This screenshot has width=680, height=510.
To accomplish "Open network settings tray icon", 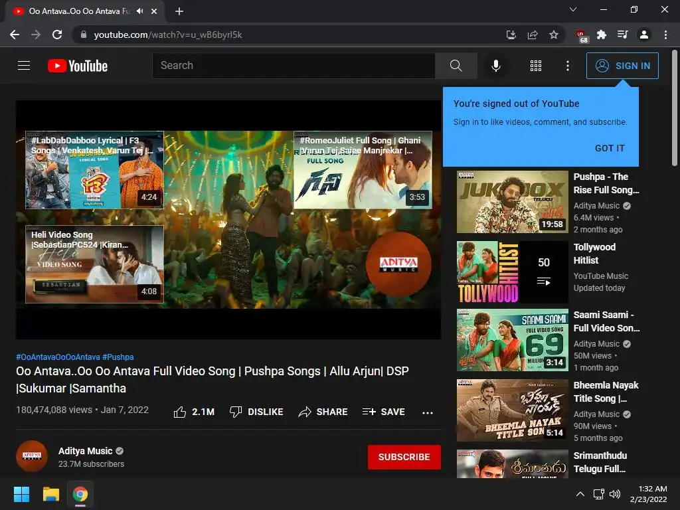I will tap(599, 494).
